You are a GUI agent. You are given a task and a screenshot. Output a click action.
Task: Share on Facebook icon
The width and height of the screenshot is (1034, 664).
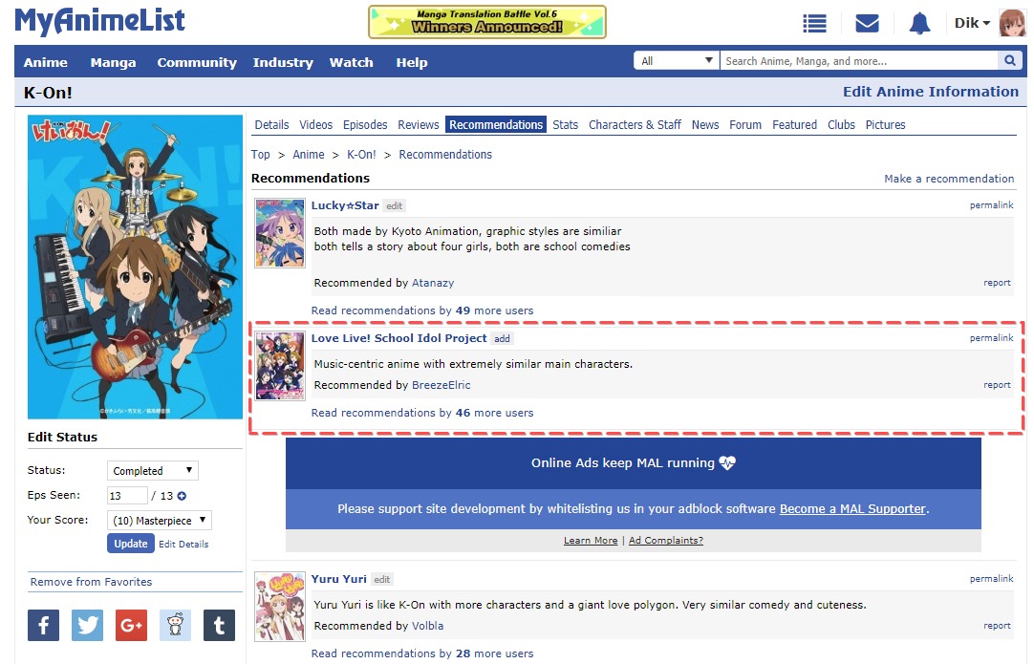[x=43, y=625]
